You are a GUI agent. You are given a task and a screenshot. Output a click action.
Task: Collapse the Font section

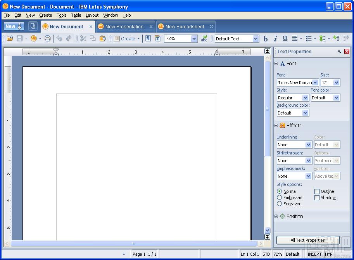coord(276,64)
